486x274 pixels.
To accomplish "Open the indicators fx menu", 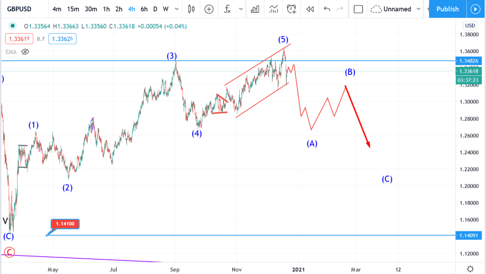I will click(x=227, y=9).
